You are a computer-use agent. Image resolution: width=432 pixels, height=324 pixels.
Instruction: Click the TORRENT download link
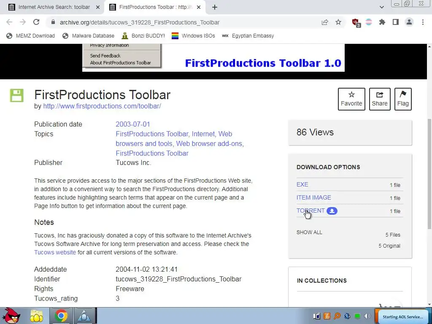(x=310, y=211)
